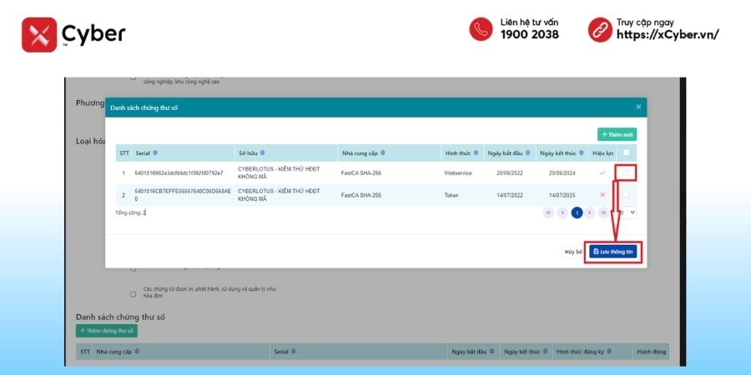Click the Hành động header in background table
The height and width of the screenshot is (375, 751).
[652, 352]
